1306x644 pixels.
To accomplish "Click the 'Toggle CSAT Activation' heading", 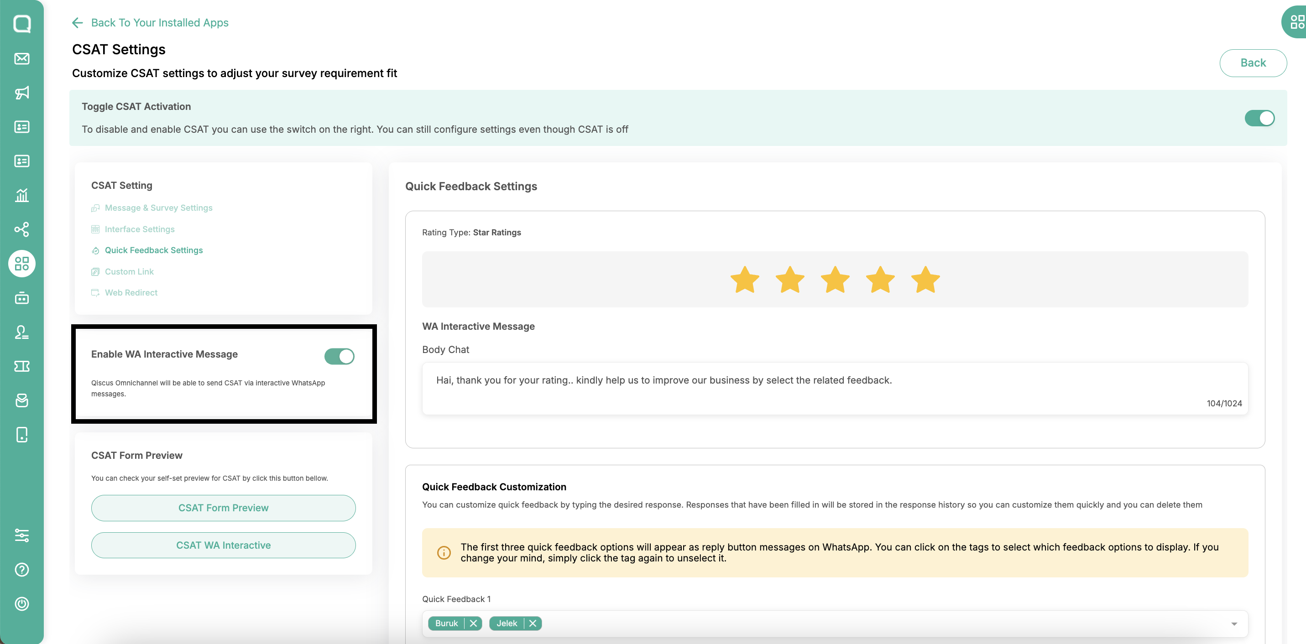I will coord(136,106).
